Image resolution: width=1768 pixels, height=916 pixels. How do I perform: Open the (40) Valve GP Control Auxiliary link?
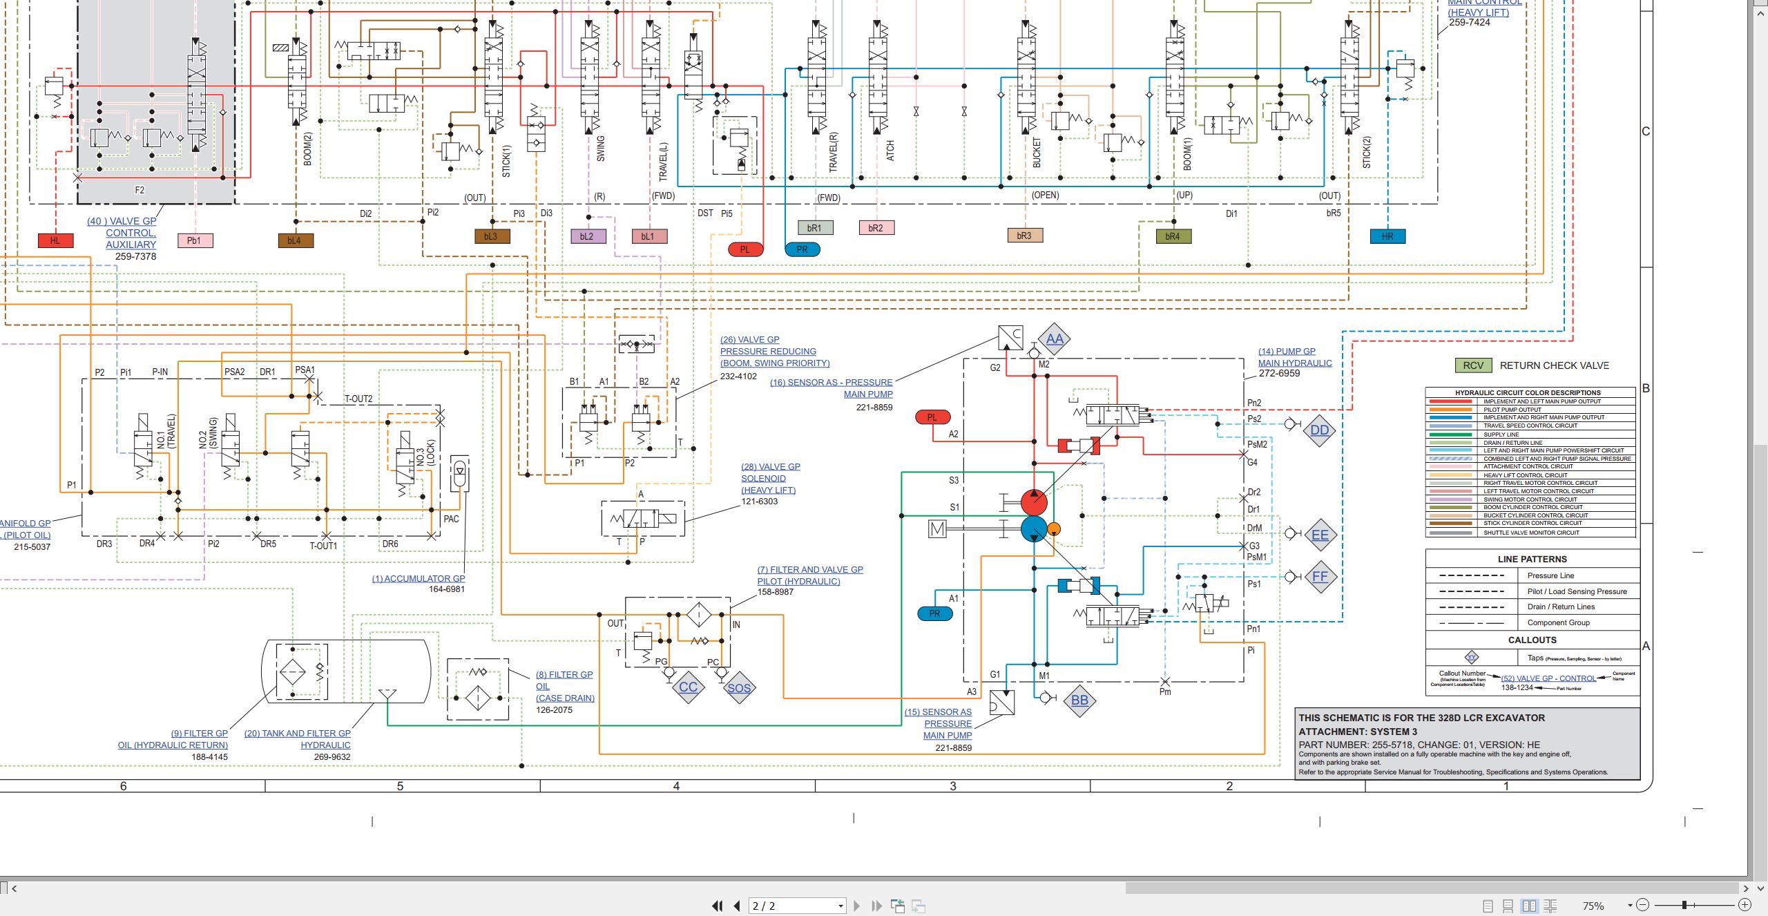[x=122, y=233]
